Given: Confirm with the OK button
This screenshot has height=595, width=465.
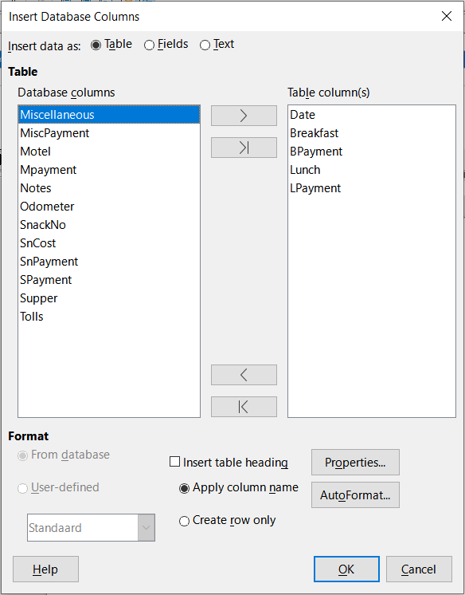Looking at the screenshot, I should pos(346,569).
